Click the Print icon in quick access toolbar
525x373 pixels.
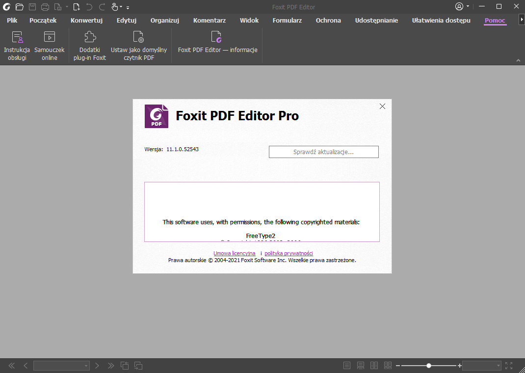pyautogui.click(x=45, y=7)
